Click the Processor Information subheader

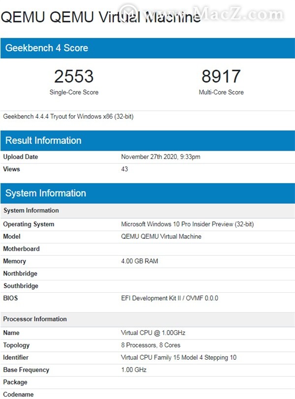tap(147, 319)
